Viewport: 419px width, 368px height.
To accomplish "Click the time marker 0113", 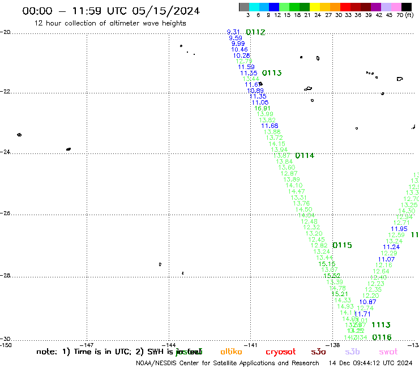I will (272, 73).
